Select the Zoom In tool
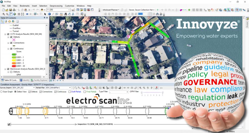249x133 pixels. [4, 14]
